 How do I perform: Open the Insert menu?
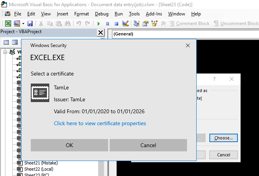[x=62, y=14]
